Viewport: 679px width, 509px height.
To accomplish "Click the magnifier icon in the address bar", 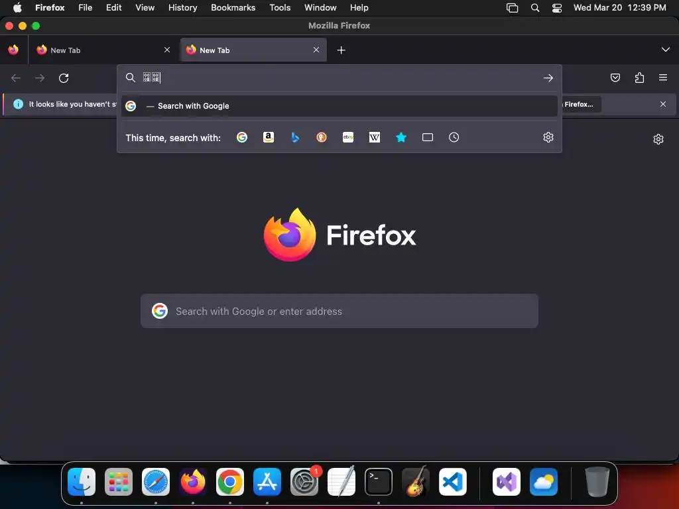I will click(131, 78).
